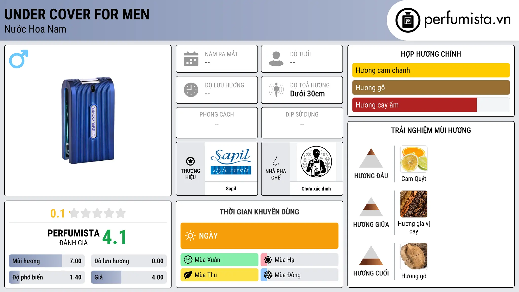The image size is (519, 292).
Task: Click the Hương gia vị cay note name
Action: tap(414, 227)
